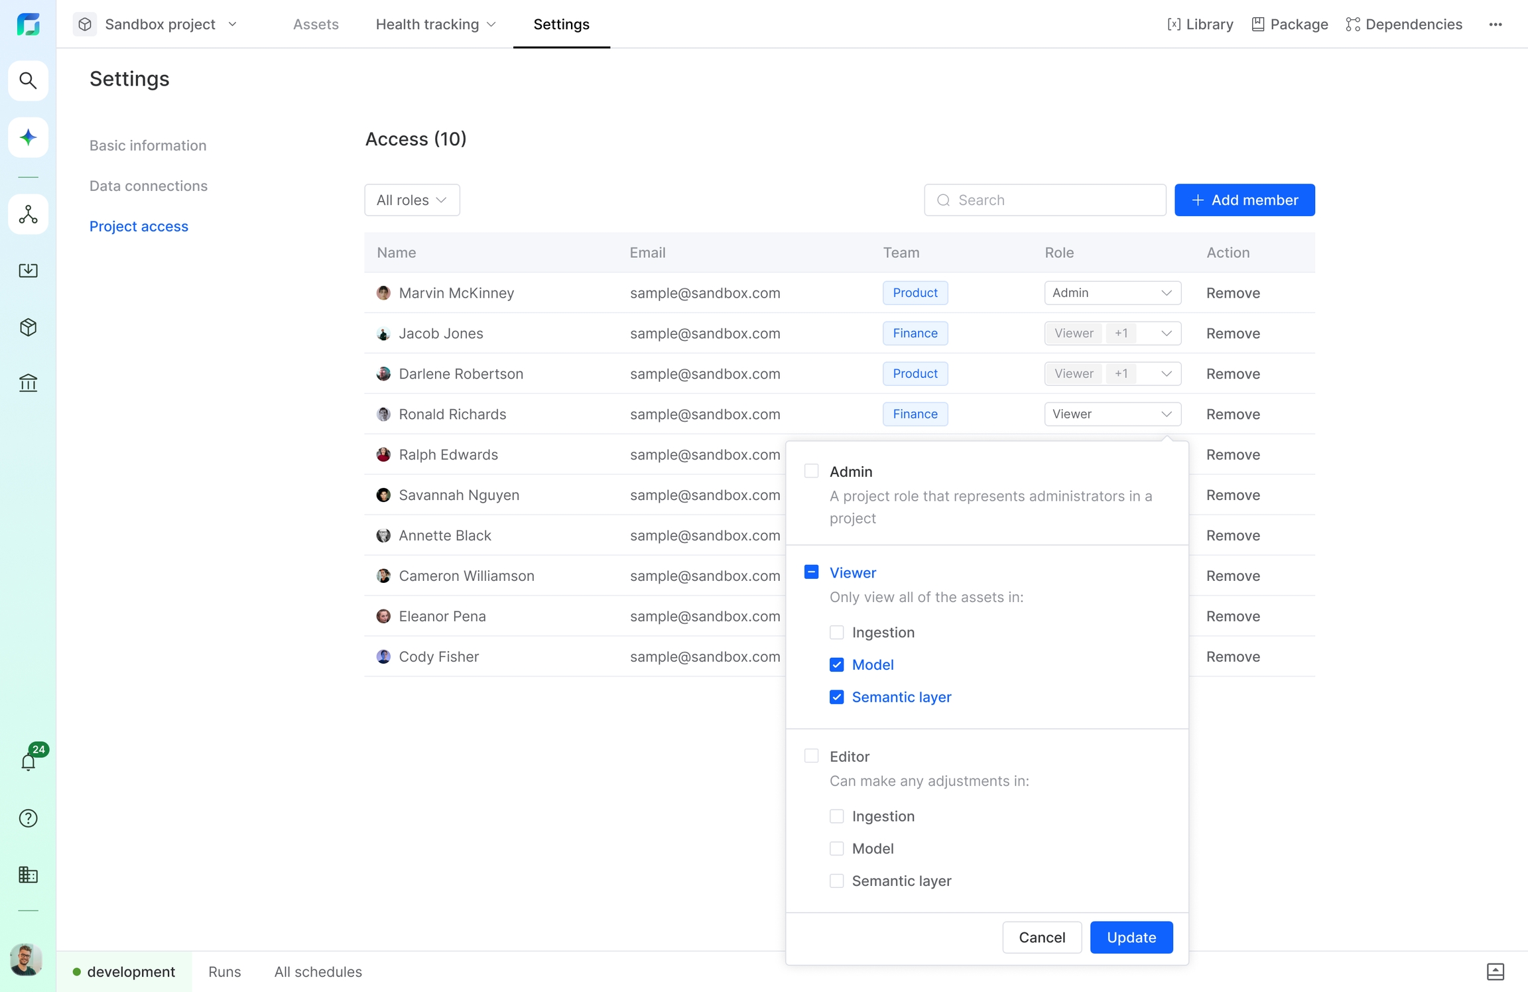Open the Sandbox project selector dropdown

point(159,25)
